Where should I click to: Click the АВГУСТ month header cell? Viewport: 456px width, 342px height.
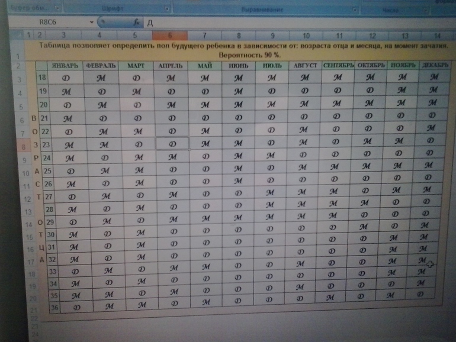pos(305,65)
